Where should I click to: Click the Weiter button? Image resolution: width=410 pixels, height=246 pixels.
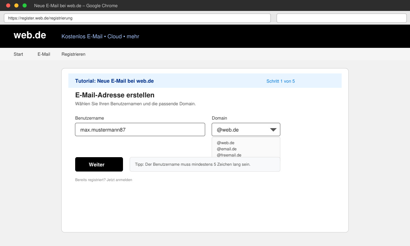click(x=99, y=164)
